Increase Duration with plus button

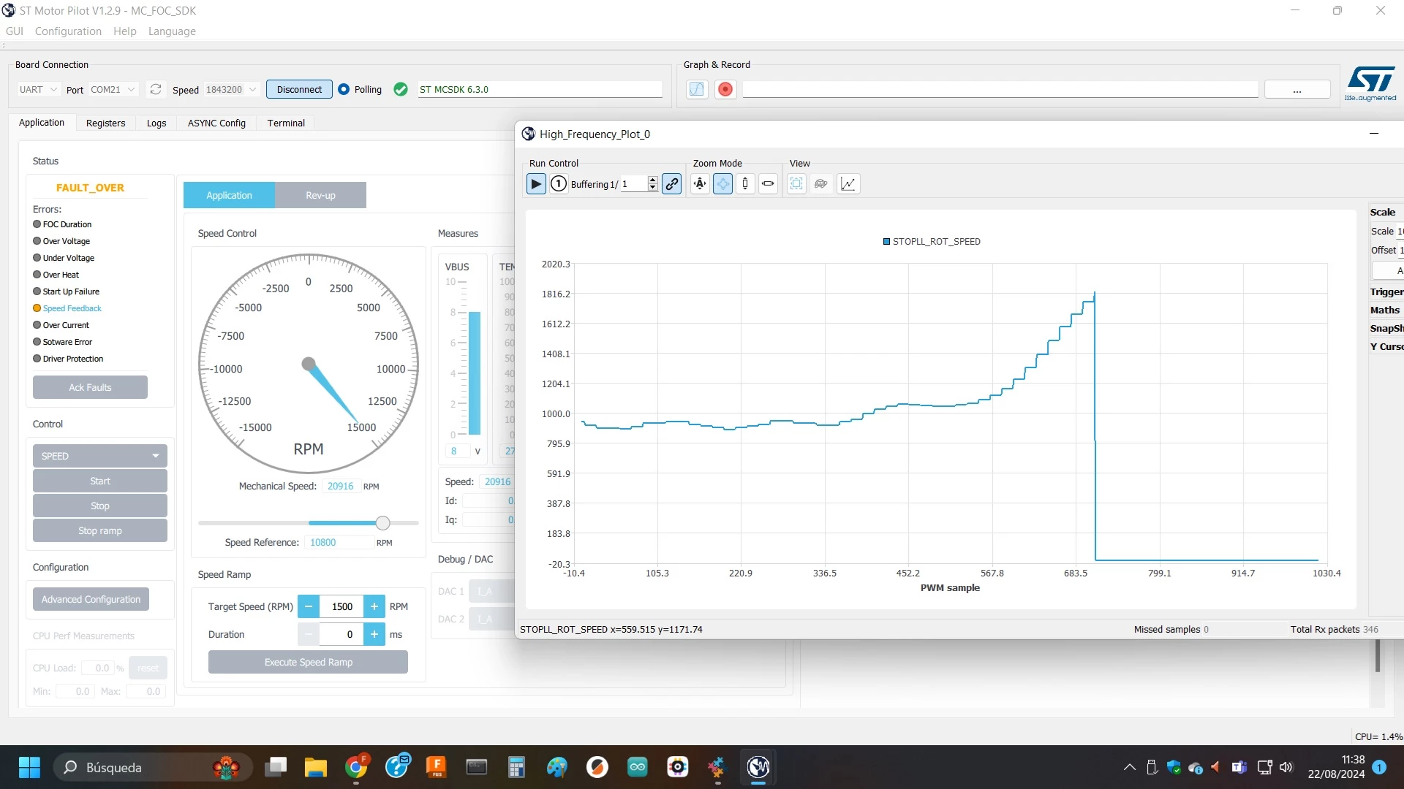[x=374, y=634]
